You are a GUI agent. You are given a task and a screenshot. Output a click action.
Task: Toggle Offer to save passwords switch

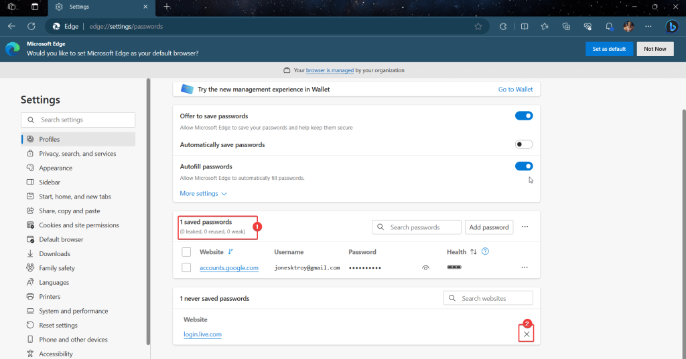tap(524, 116)
